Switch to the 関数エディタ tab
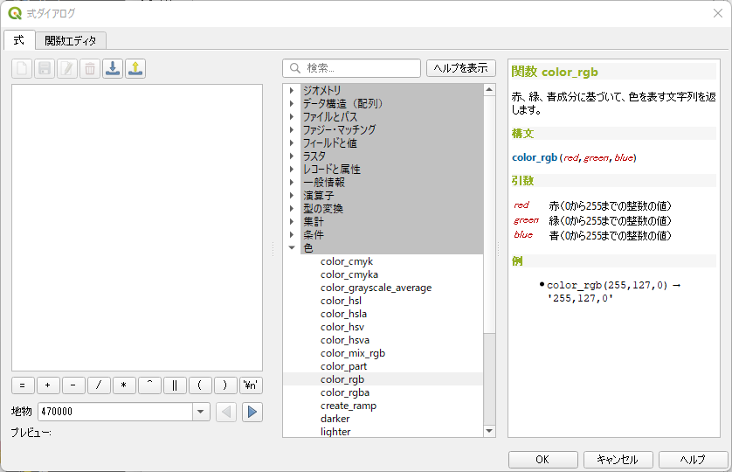This screenshot has height=472, width=732. [72, 40]
